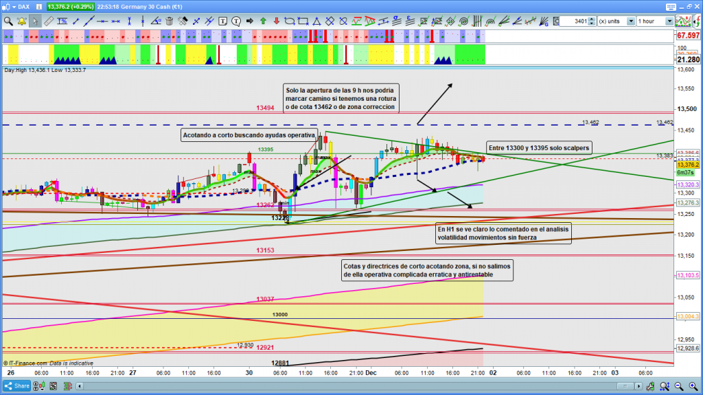
Task: Click the Share button
Action: pos(19,385)
